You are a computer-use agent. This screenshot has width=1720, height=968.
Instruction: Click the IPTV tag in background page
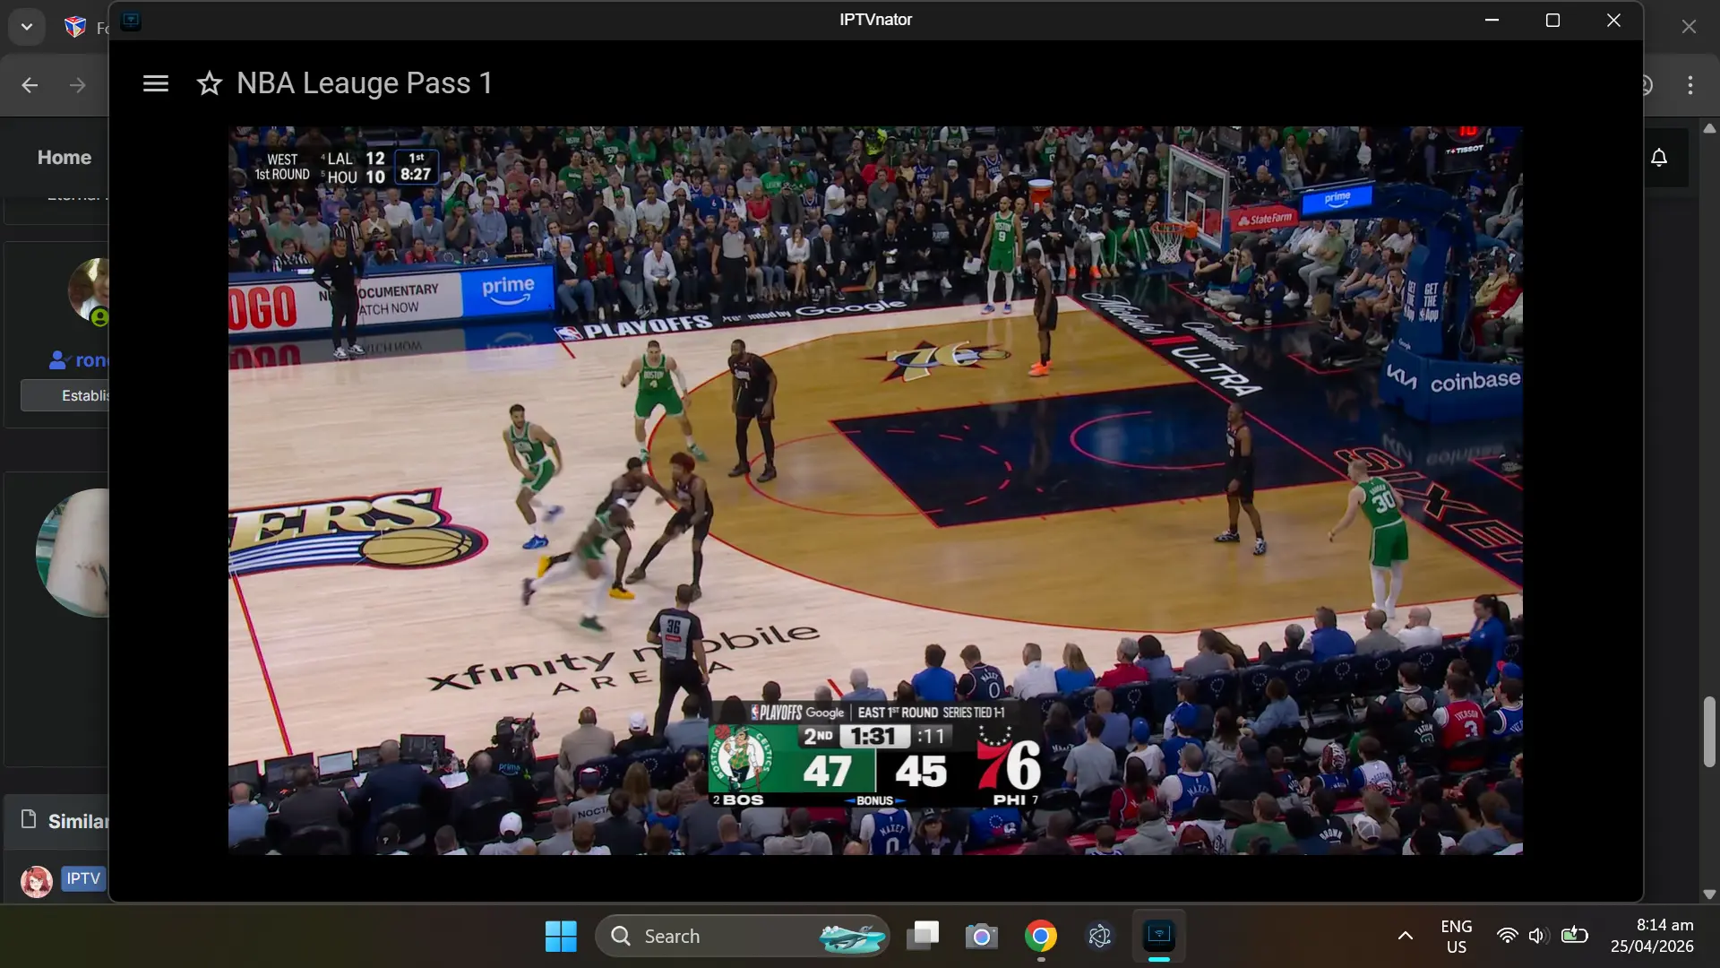pos(83,879)
